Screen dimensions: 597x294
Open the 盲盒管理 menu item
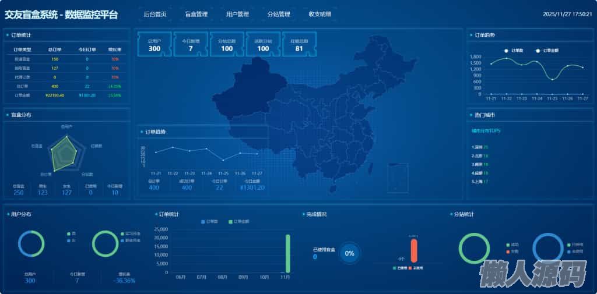click(x=196, y=15)
